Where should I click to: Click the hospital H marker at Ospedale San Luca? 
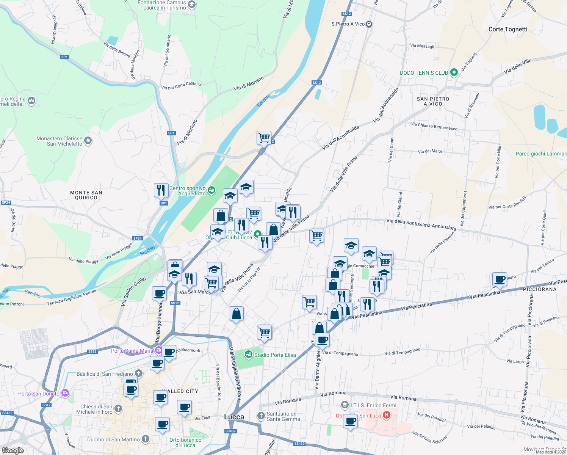tap(386, 415)
